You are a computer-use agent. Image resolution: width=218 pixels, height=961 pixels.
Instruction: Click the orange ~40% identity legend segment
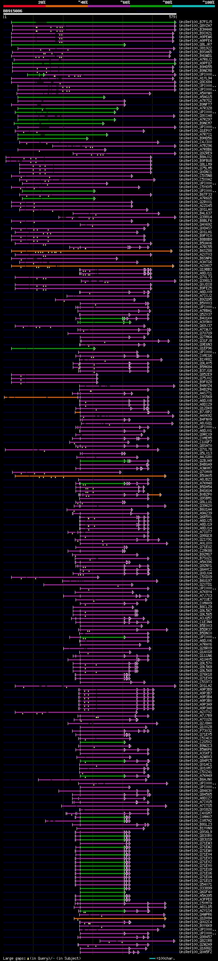pos(67,6)
